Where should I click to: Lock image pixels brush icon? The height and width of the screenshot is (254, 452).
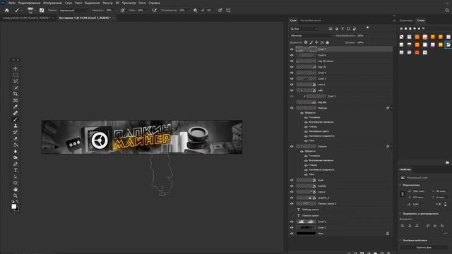[311, 42]
